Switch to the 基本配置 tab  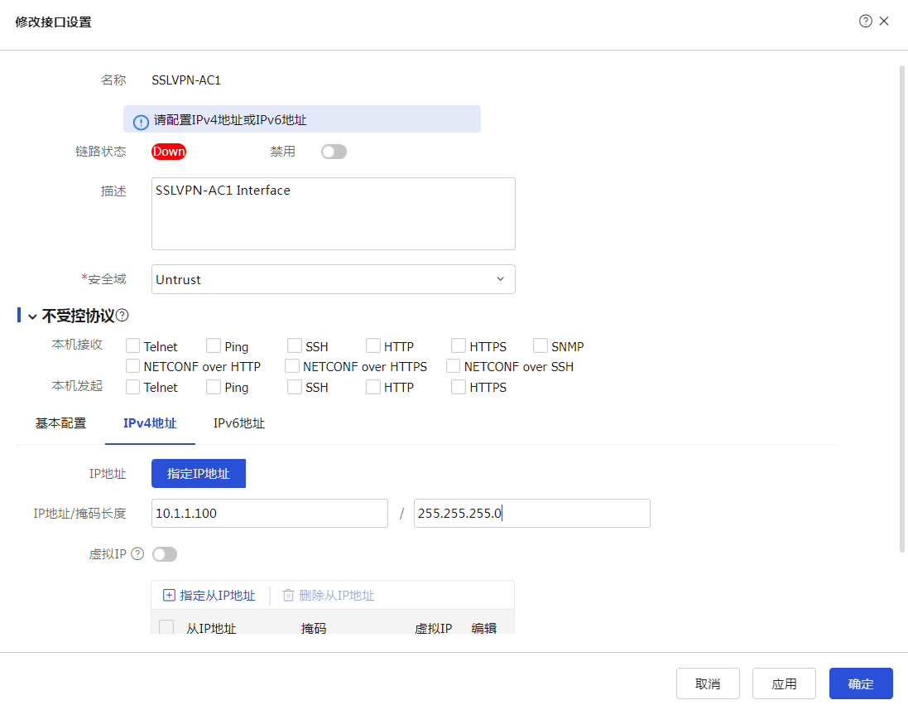60,423
